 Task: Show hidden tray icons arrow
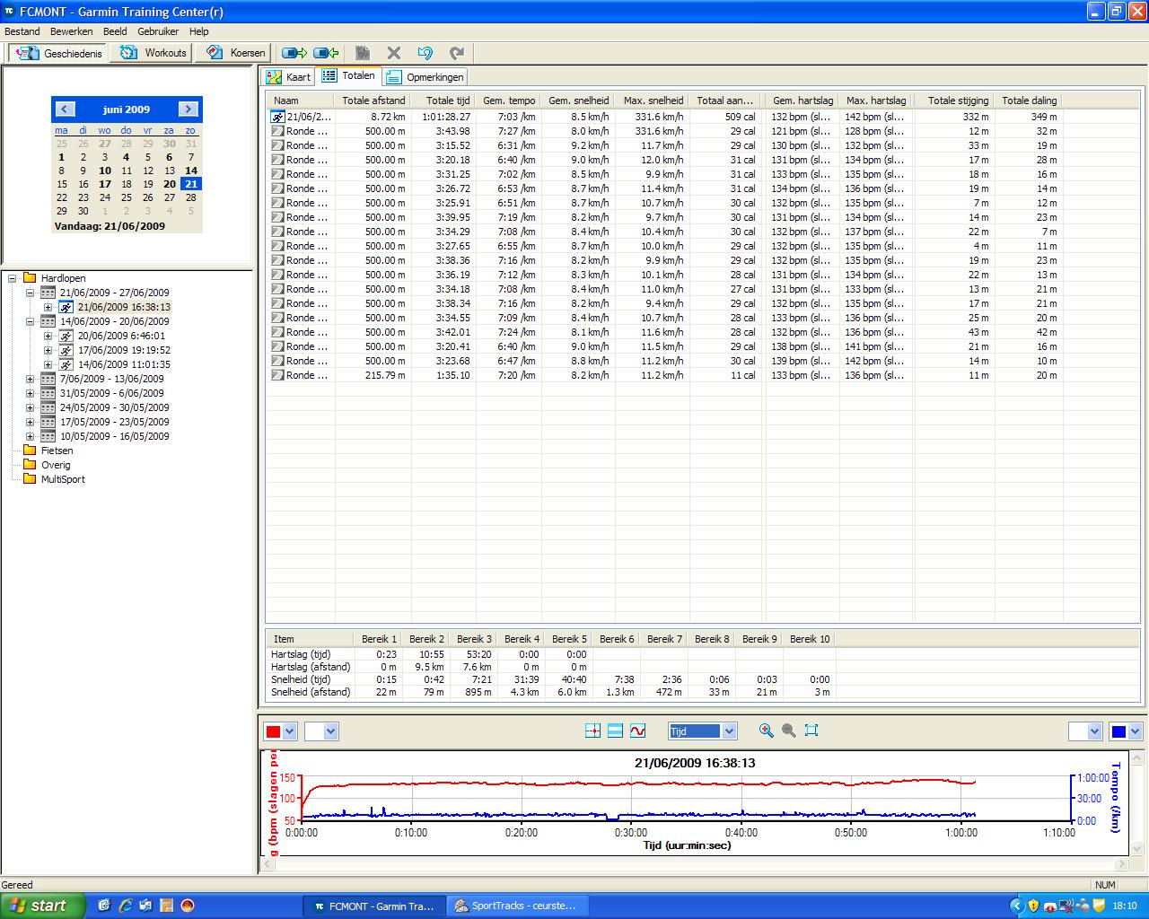(x=1017, y=906)
